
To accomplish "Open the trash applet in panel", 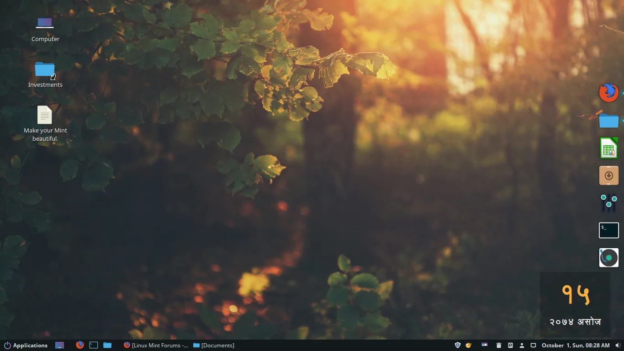I will point(499,346).
